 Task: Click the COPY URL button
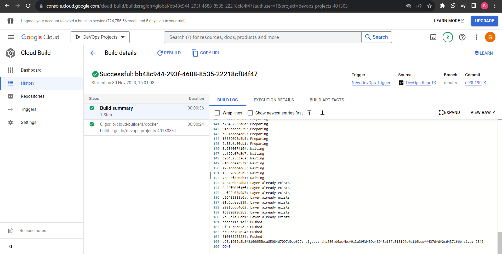tap(206, 53)
